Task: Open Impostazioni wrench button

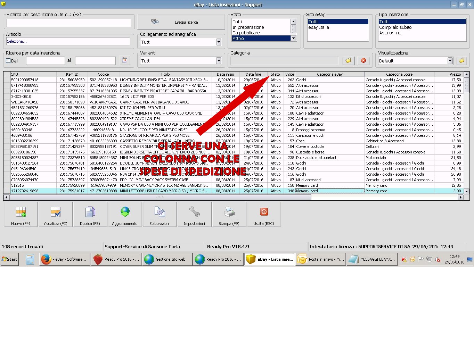Action: (194, 215)
